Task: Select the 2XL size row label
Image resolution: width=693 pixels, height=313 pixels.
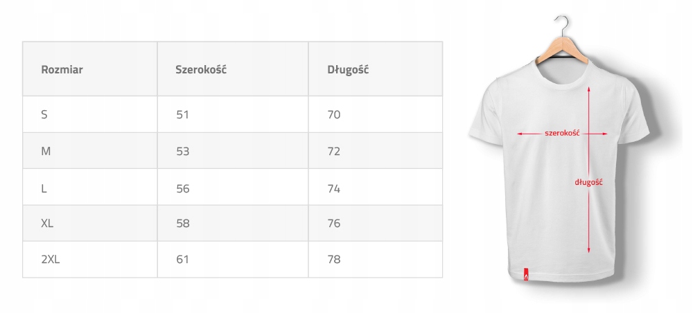Action: (51, 260)
